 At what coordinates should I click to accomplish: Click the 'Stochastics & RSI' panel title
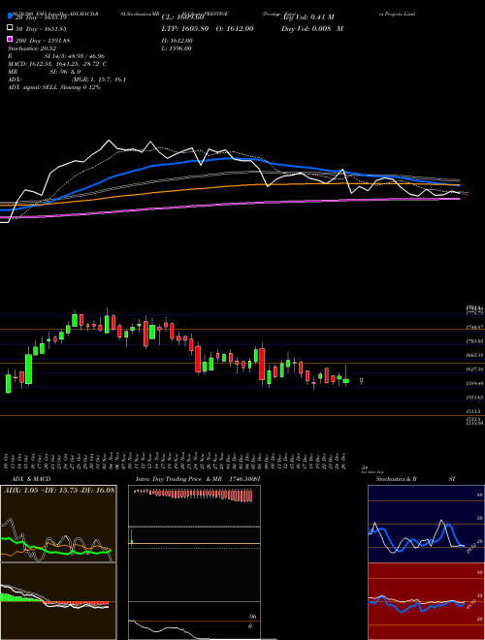coord(415,479)
